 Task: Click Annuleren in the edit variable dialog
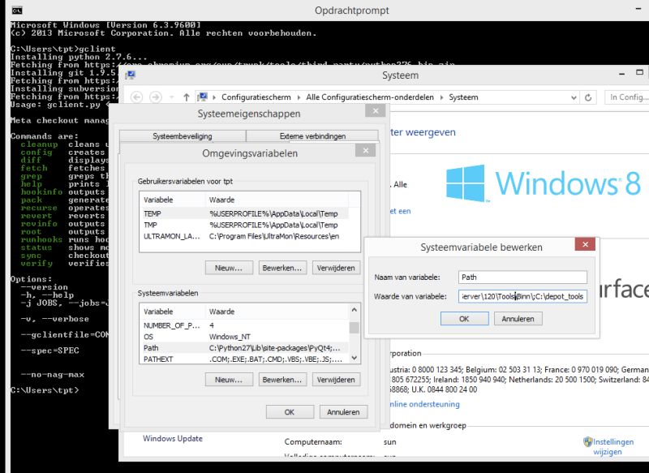[x=518, y=318]
